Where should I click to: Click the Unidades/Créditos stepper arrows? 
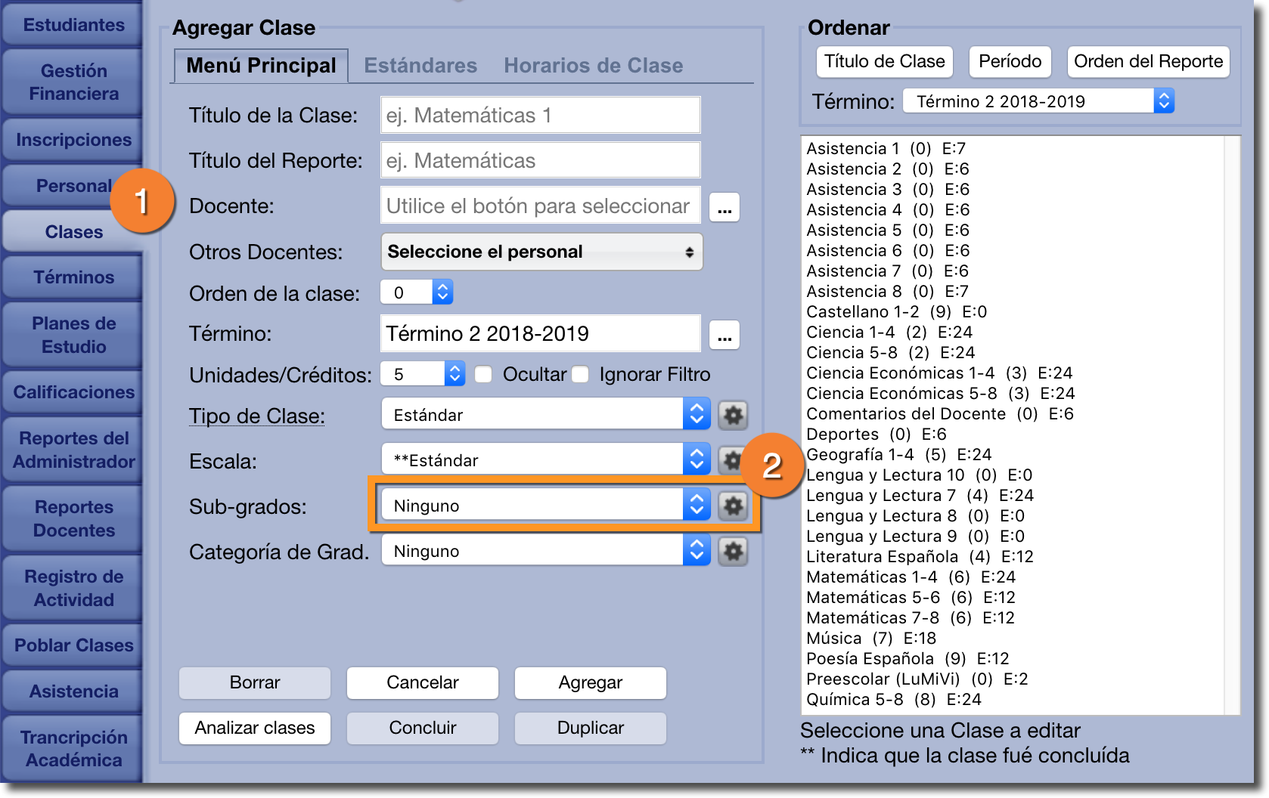[x=454, y=374]
